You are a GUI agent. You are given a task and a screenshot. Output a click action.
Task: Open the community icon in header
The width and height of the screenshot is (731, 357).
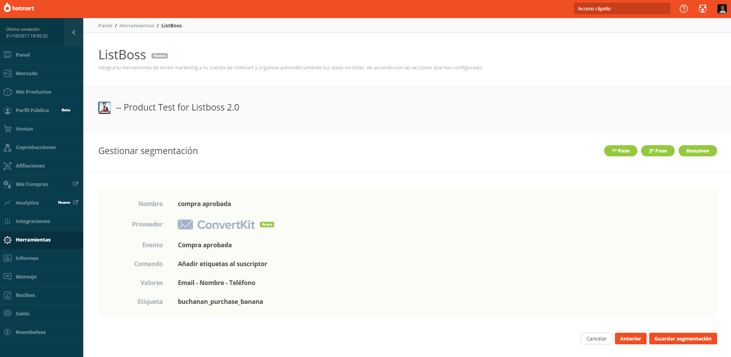[x=702, y=8]
